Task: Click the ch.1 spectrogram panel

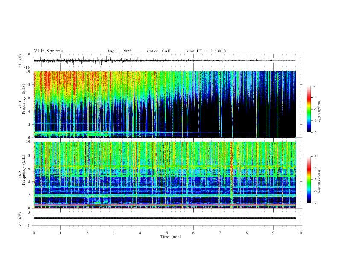Action: 164,104
